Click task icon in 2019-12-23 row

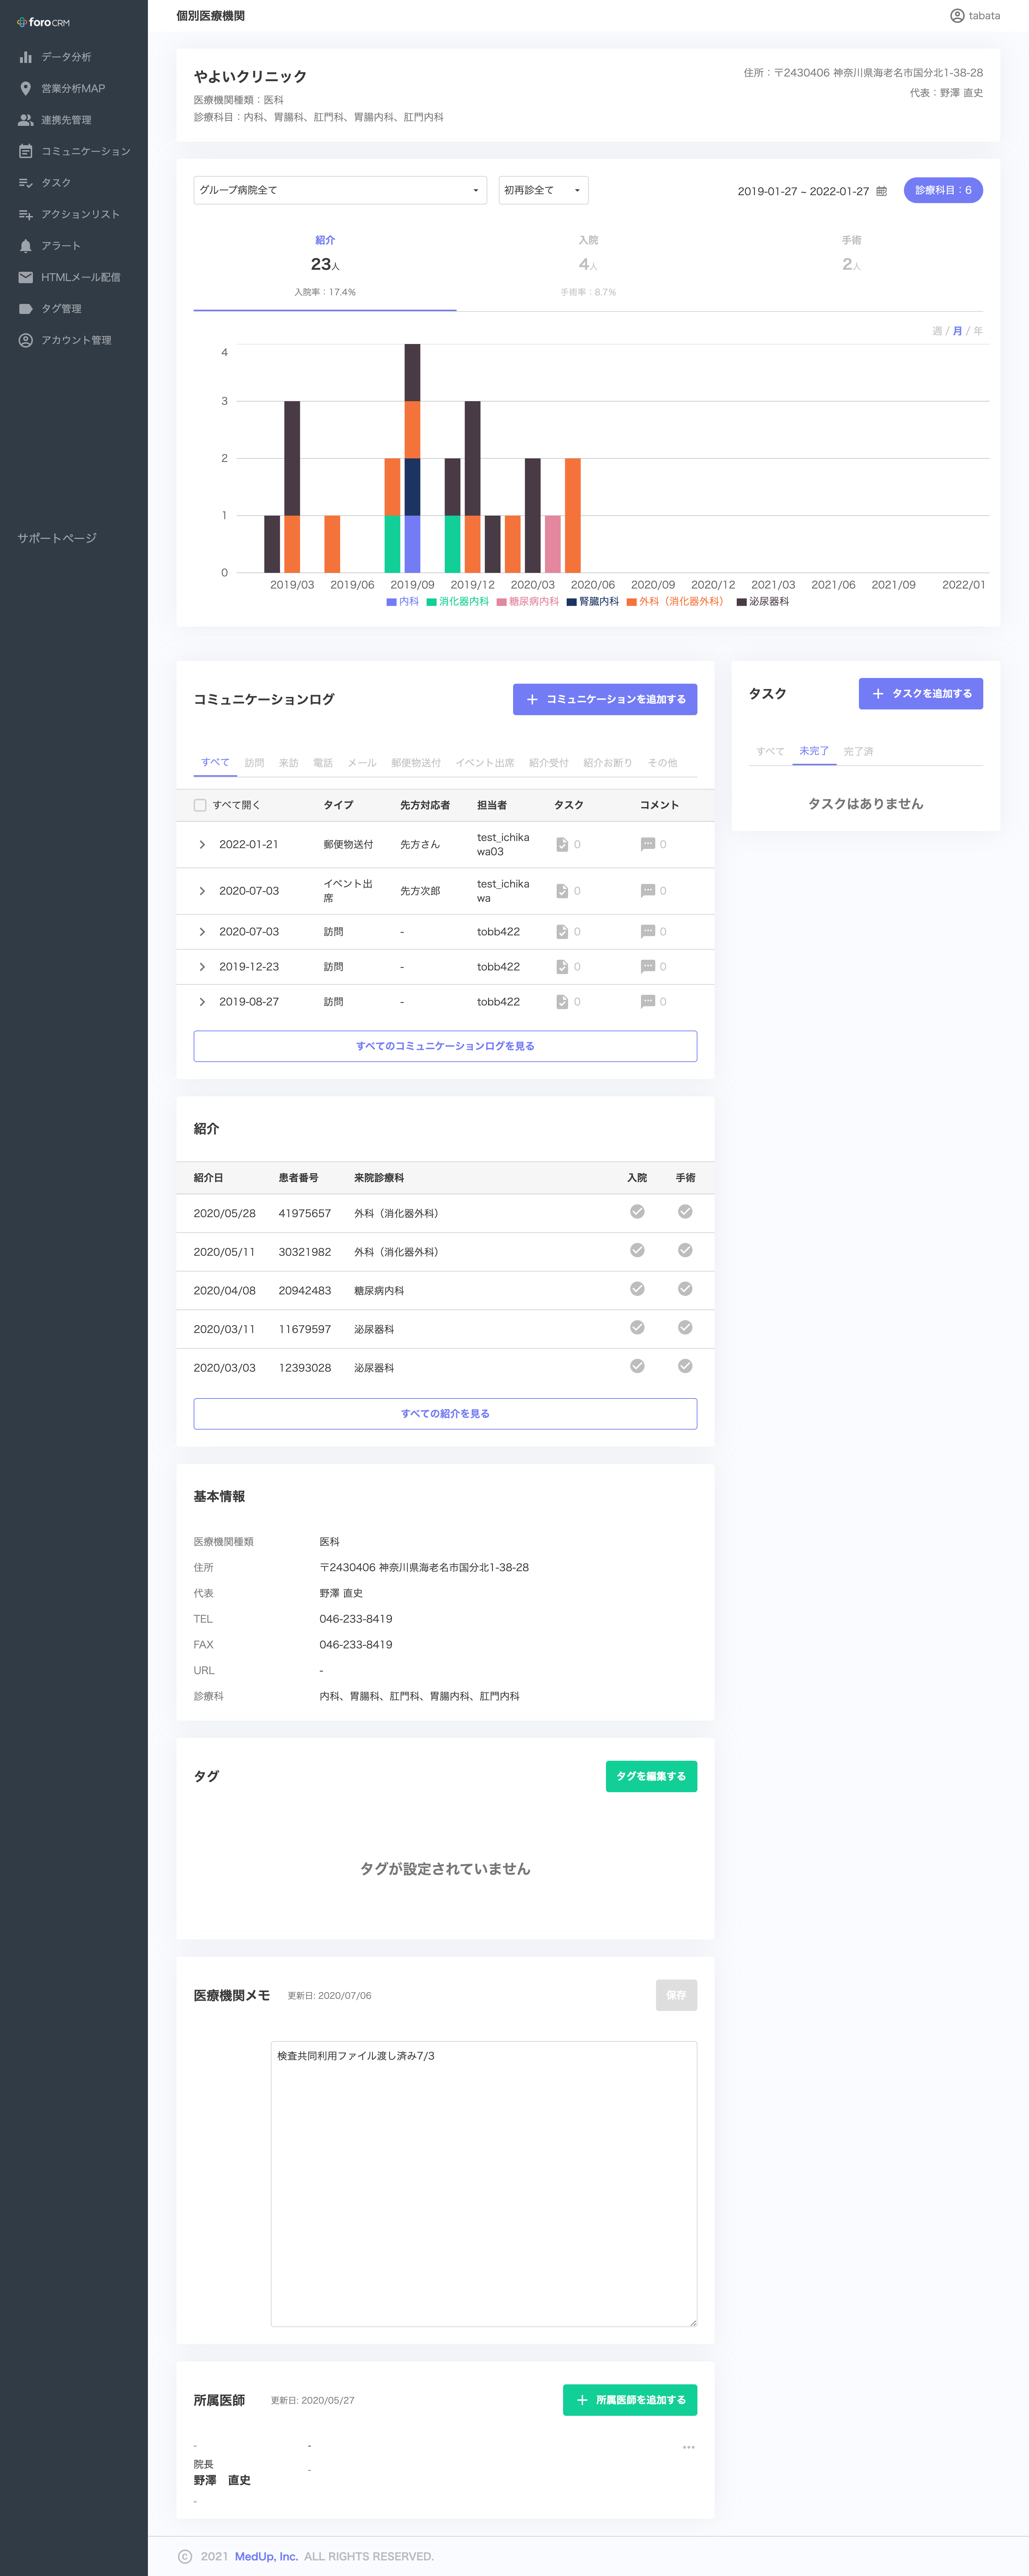562,967
